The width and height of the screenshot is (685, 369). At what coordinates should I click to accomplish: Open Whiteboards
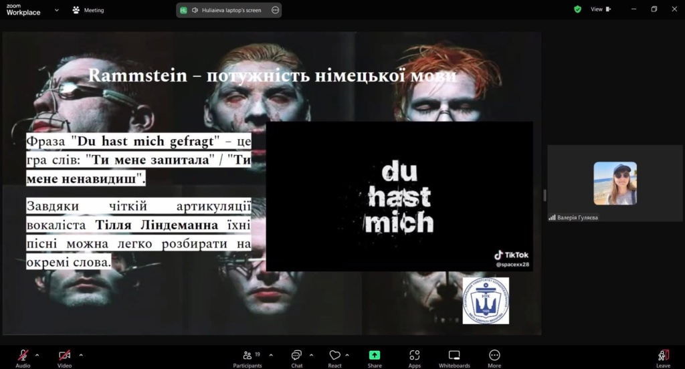click(x=454, y=358)
